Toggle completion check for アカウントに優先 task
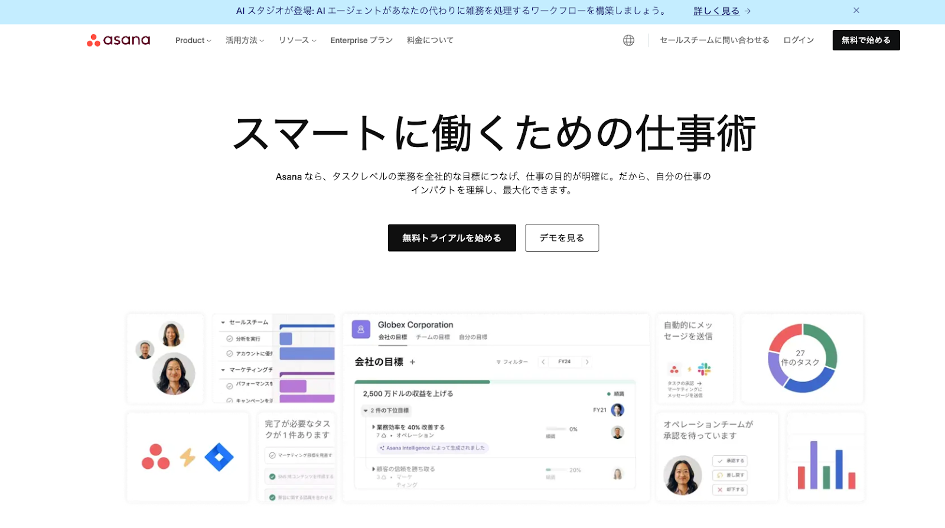 (x=230, y=354)
